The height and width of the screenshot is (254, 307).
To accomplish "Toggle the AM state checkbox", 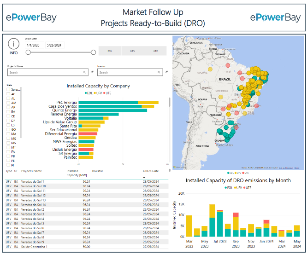I will coord(8,103).
